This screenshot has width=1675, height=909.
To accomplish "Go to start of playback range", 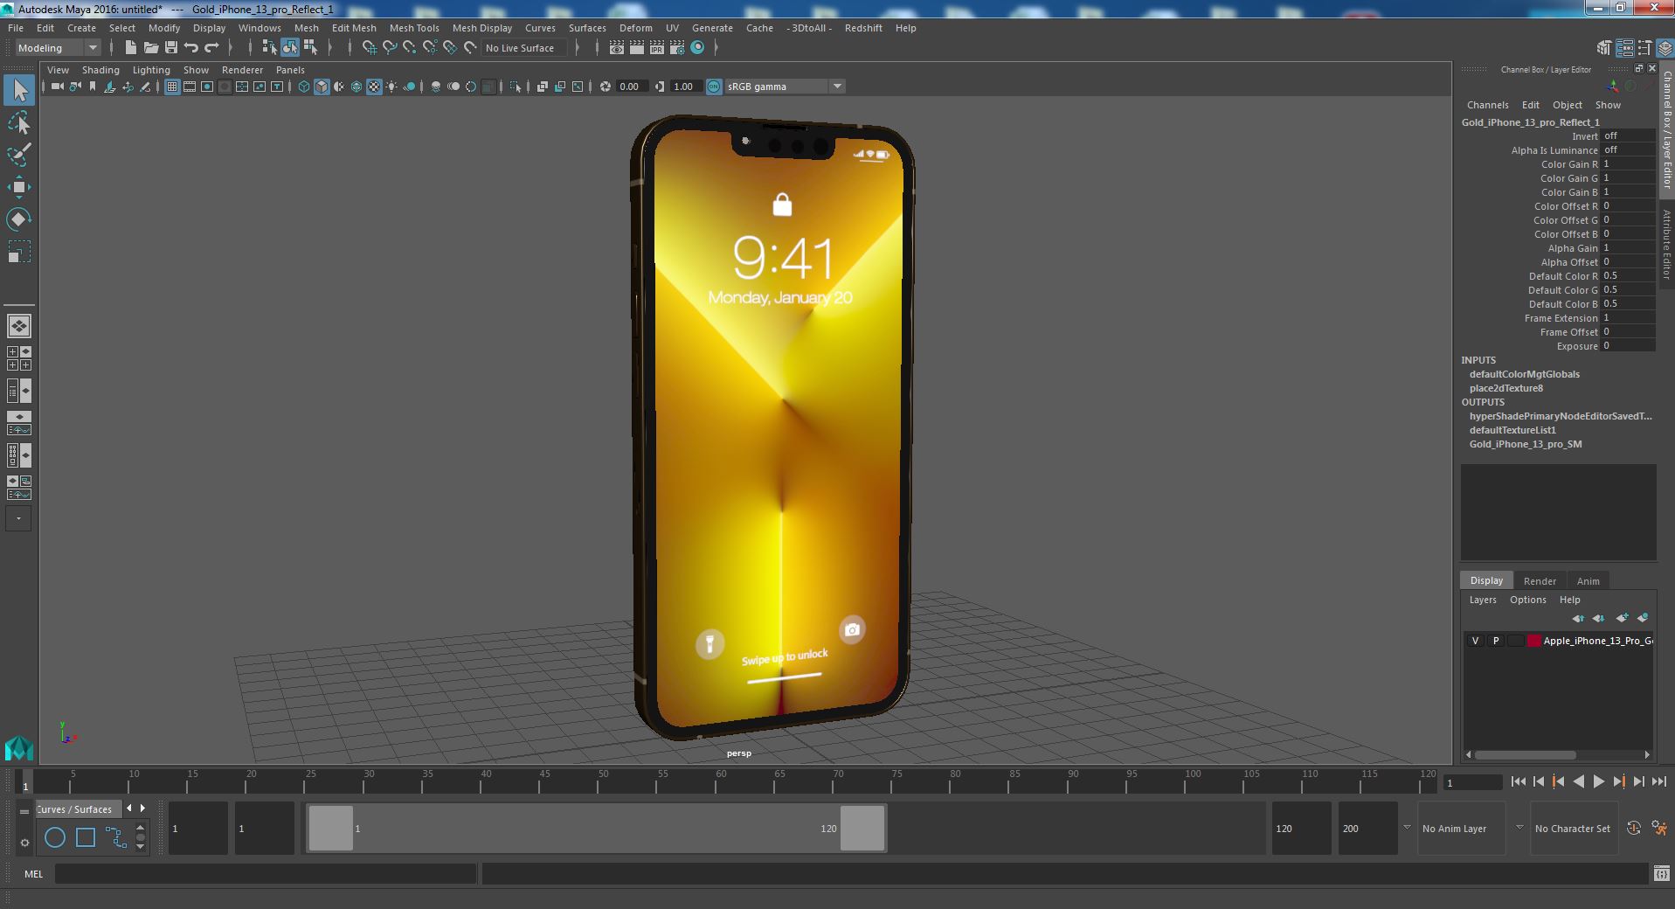I will (1518, 782).
